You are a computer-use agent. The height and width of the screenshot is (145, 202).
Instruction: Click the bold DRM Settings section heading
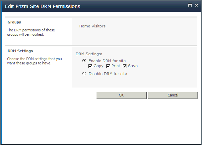pos(20,51)
